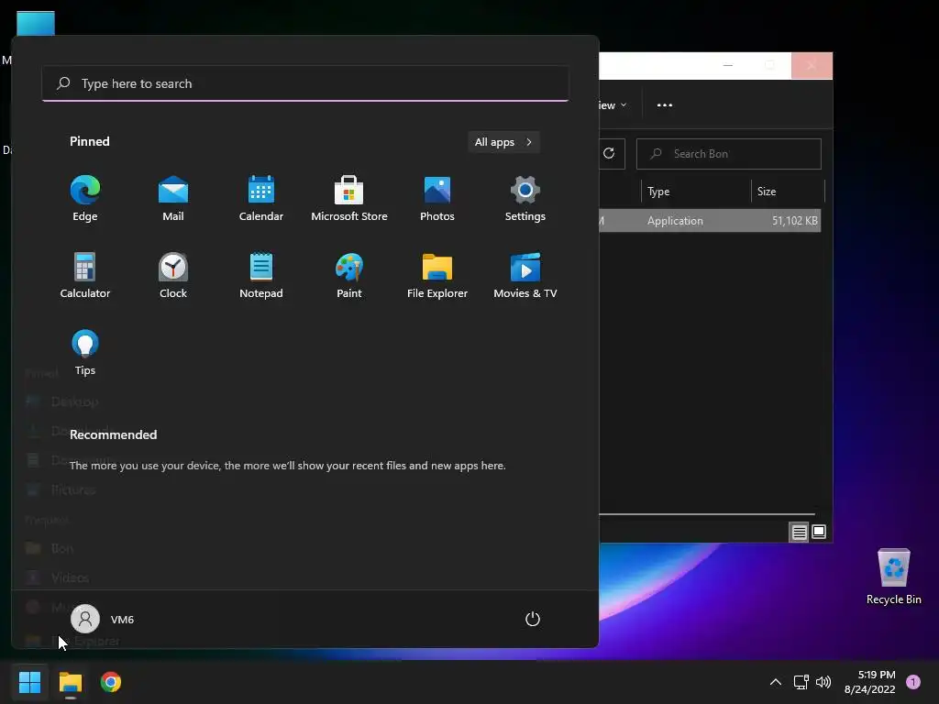Select the Recycle Bin desktop icon
939x704 pixels.
pos(893,577)
